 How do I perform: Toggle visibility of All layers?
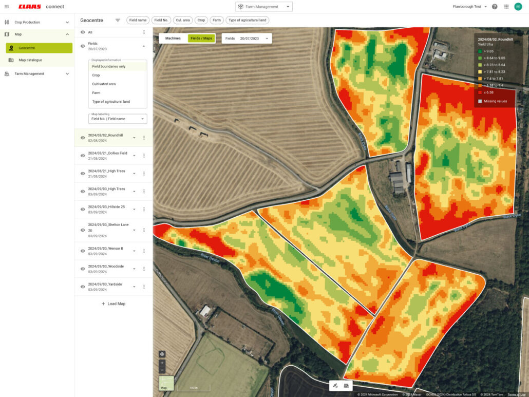pos(82,32)
